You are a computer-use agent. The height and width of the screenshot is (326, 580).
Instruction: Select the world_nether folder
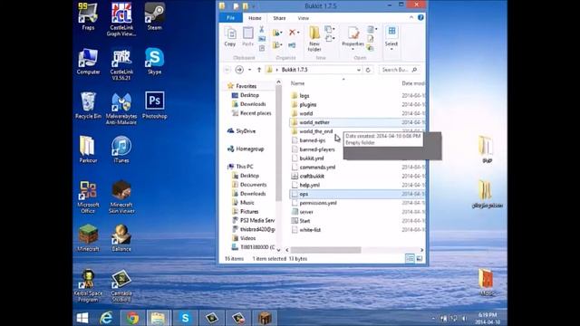click(314, 122)
